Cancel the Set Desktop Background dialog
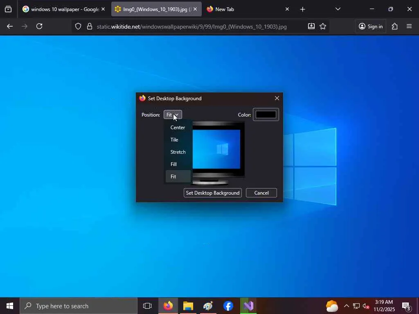The image size is (419, 314). [x=261, y=193]
